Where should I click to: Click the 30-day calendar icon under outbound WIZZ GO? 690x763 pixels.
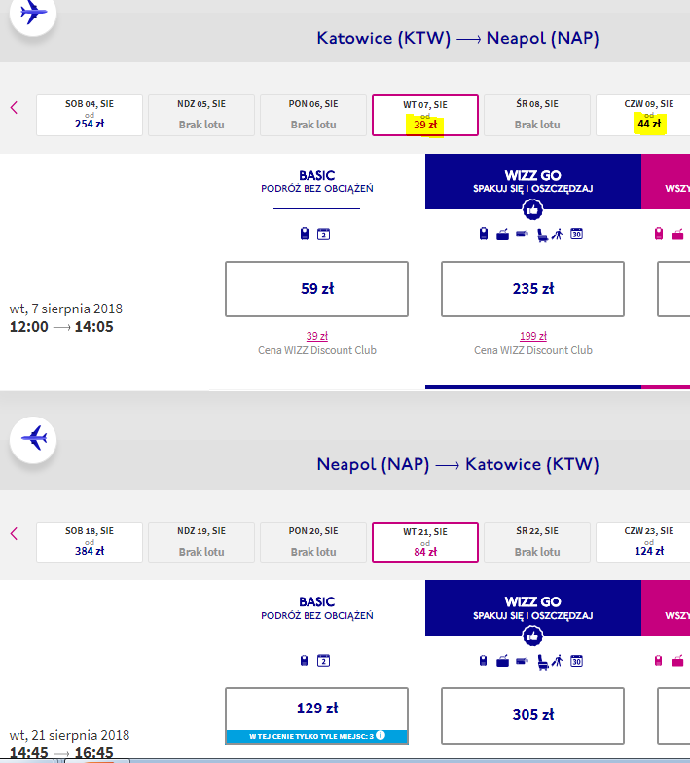click(576, 234)
